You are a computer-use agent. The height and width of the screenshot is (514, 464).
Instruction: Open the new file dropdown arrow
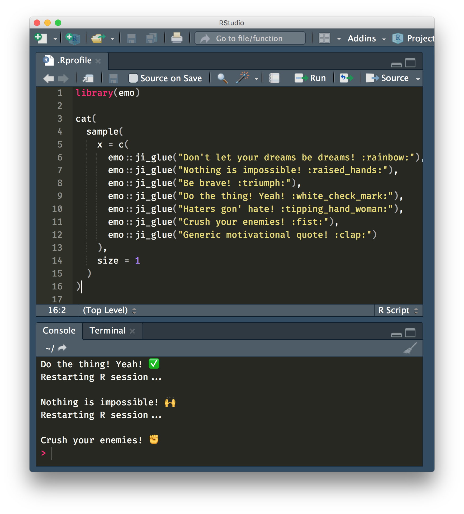55,39
